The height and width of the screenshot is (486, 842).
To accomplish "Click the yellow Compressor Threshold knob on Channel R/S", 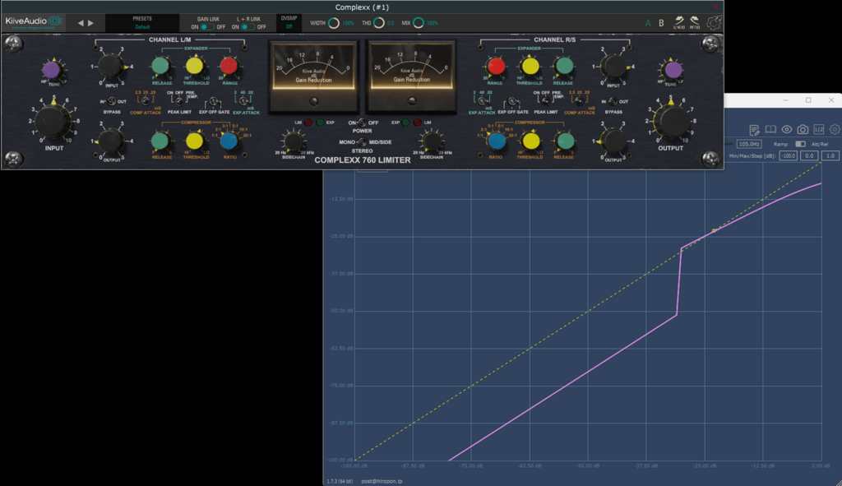I will (530, 141).
